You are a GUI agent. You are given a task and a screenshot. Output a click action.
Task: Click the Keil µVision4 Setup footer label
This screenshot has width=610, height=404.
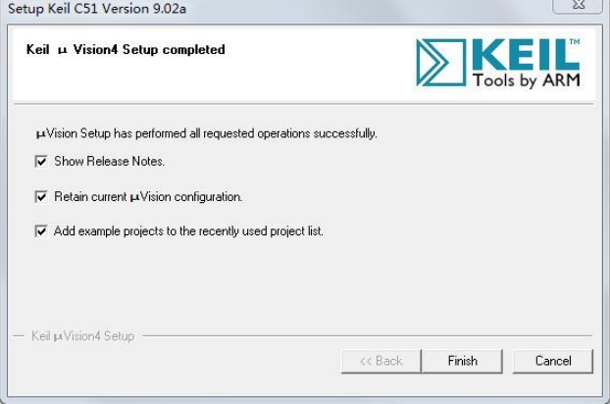point(82,336)
